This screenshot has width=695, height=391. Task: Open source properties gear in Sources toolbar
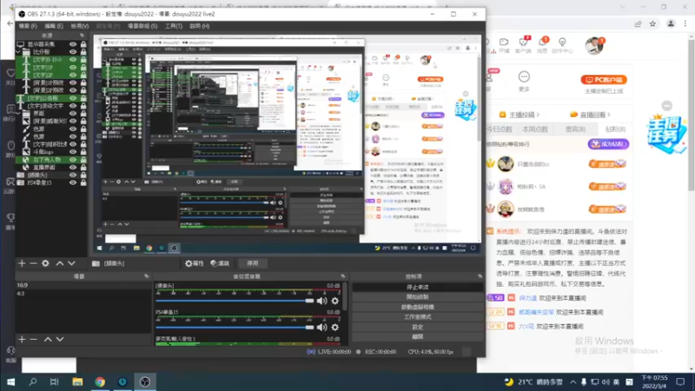tap(45, 263)
